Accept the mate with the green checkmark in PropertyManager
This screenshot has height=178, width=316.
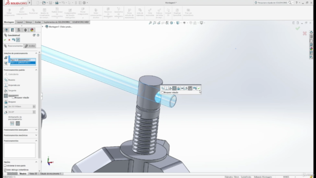(5, 40)
